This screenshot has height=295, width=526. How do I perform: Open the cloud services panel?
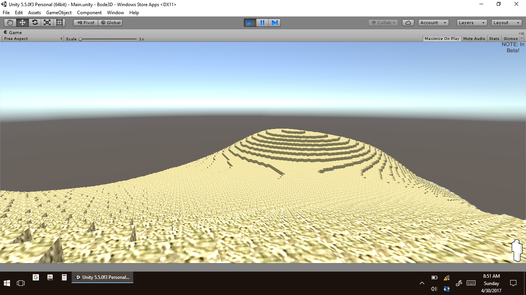[x=408, y=23]
